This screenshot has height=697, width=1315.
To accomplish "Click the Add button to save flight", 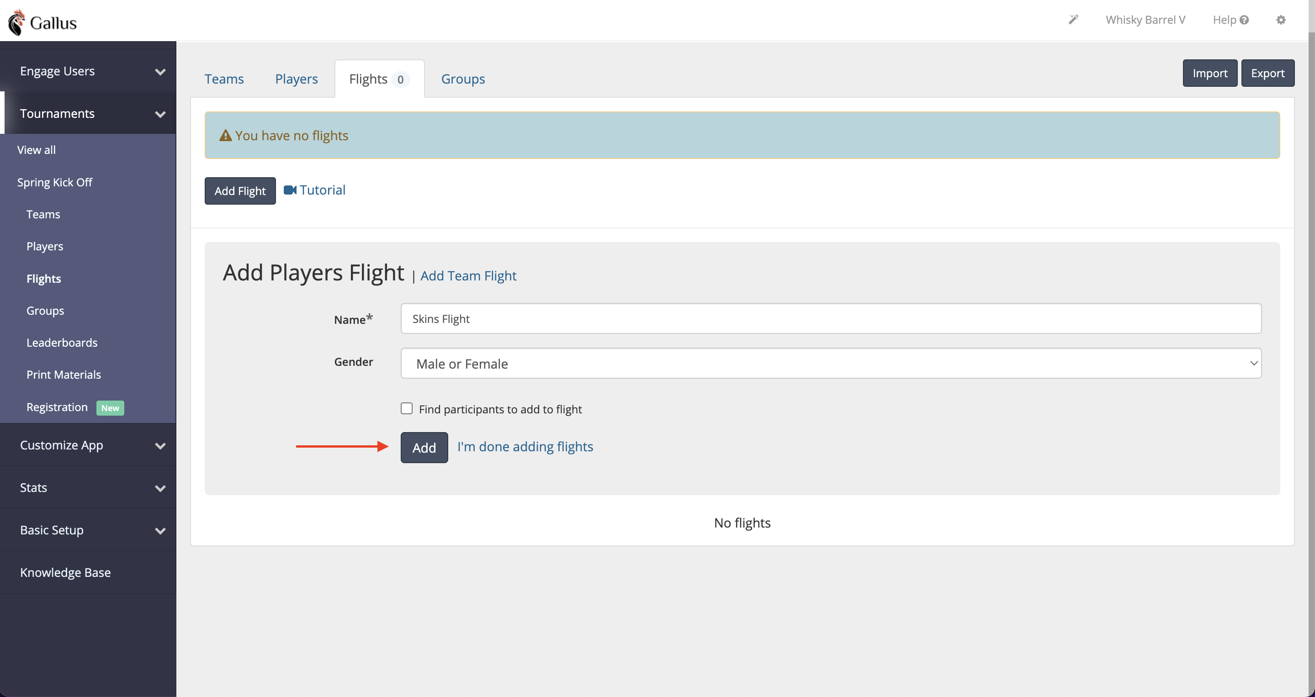I will coord(424,447).
